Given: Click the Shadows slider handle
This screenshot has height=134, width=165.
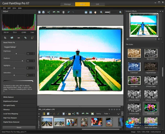Looking at the screenshot, I should coord(22,61).
